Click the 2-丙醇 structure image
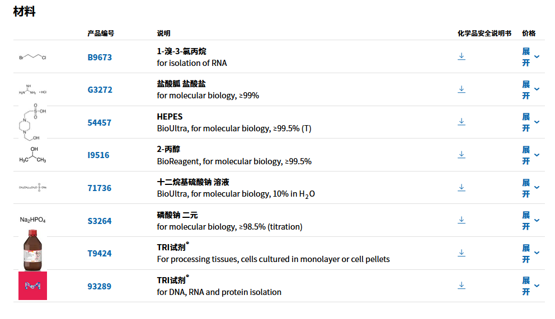This screenshot has width=555, height=319. click(32, 155)
